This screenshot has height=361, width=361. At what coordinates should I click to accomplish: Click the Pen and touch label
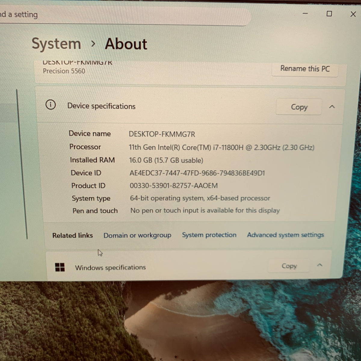pyautogui.click(x=95, y=211)
